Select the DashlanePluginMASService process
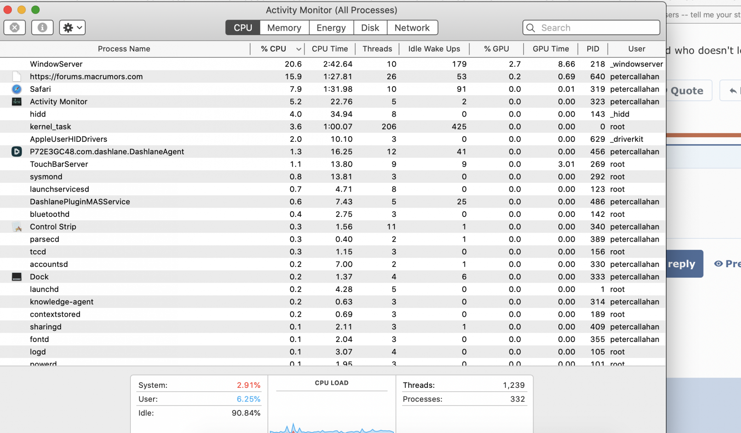741x433 pixels. pyautogui.click(x=333, y=202)
